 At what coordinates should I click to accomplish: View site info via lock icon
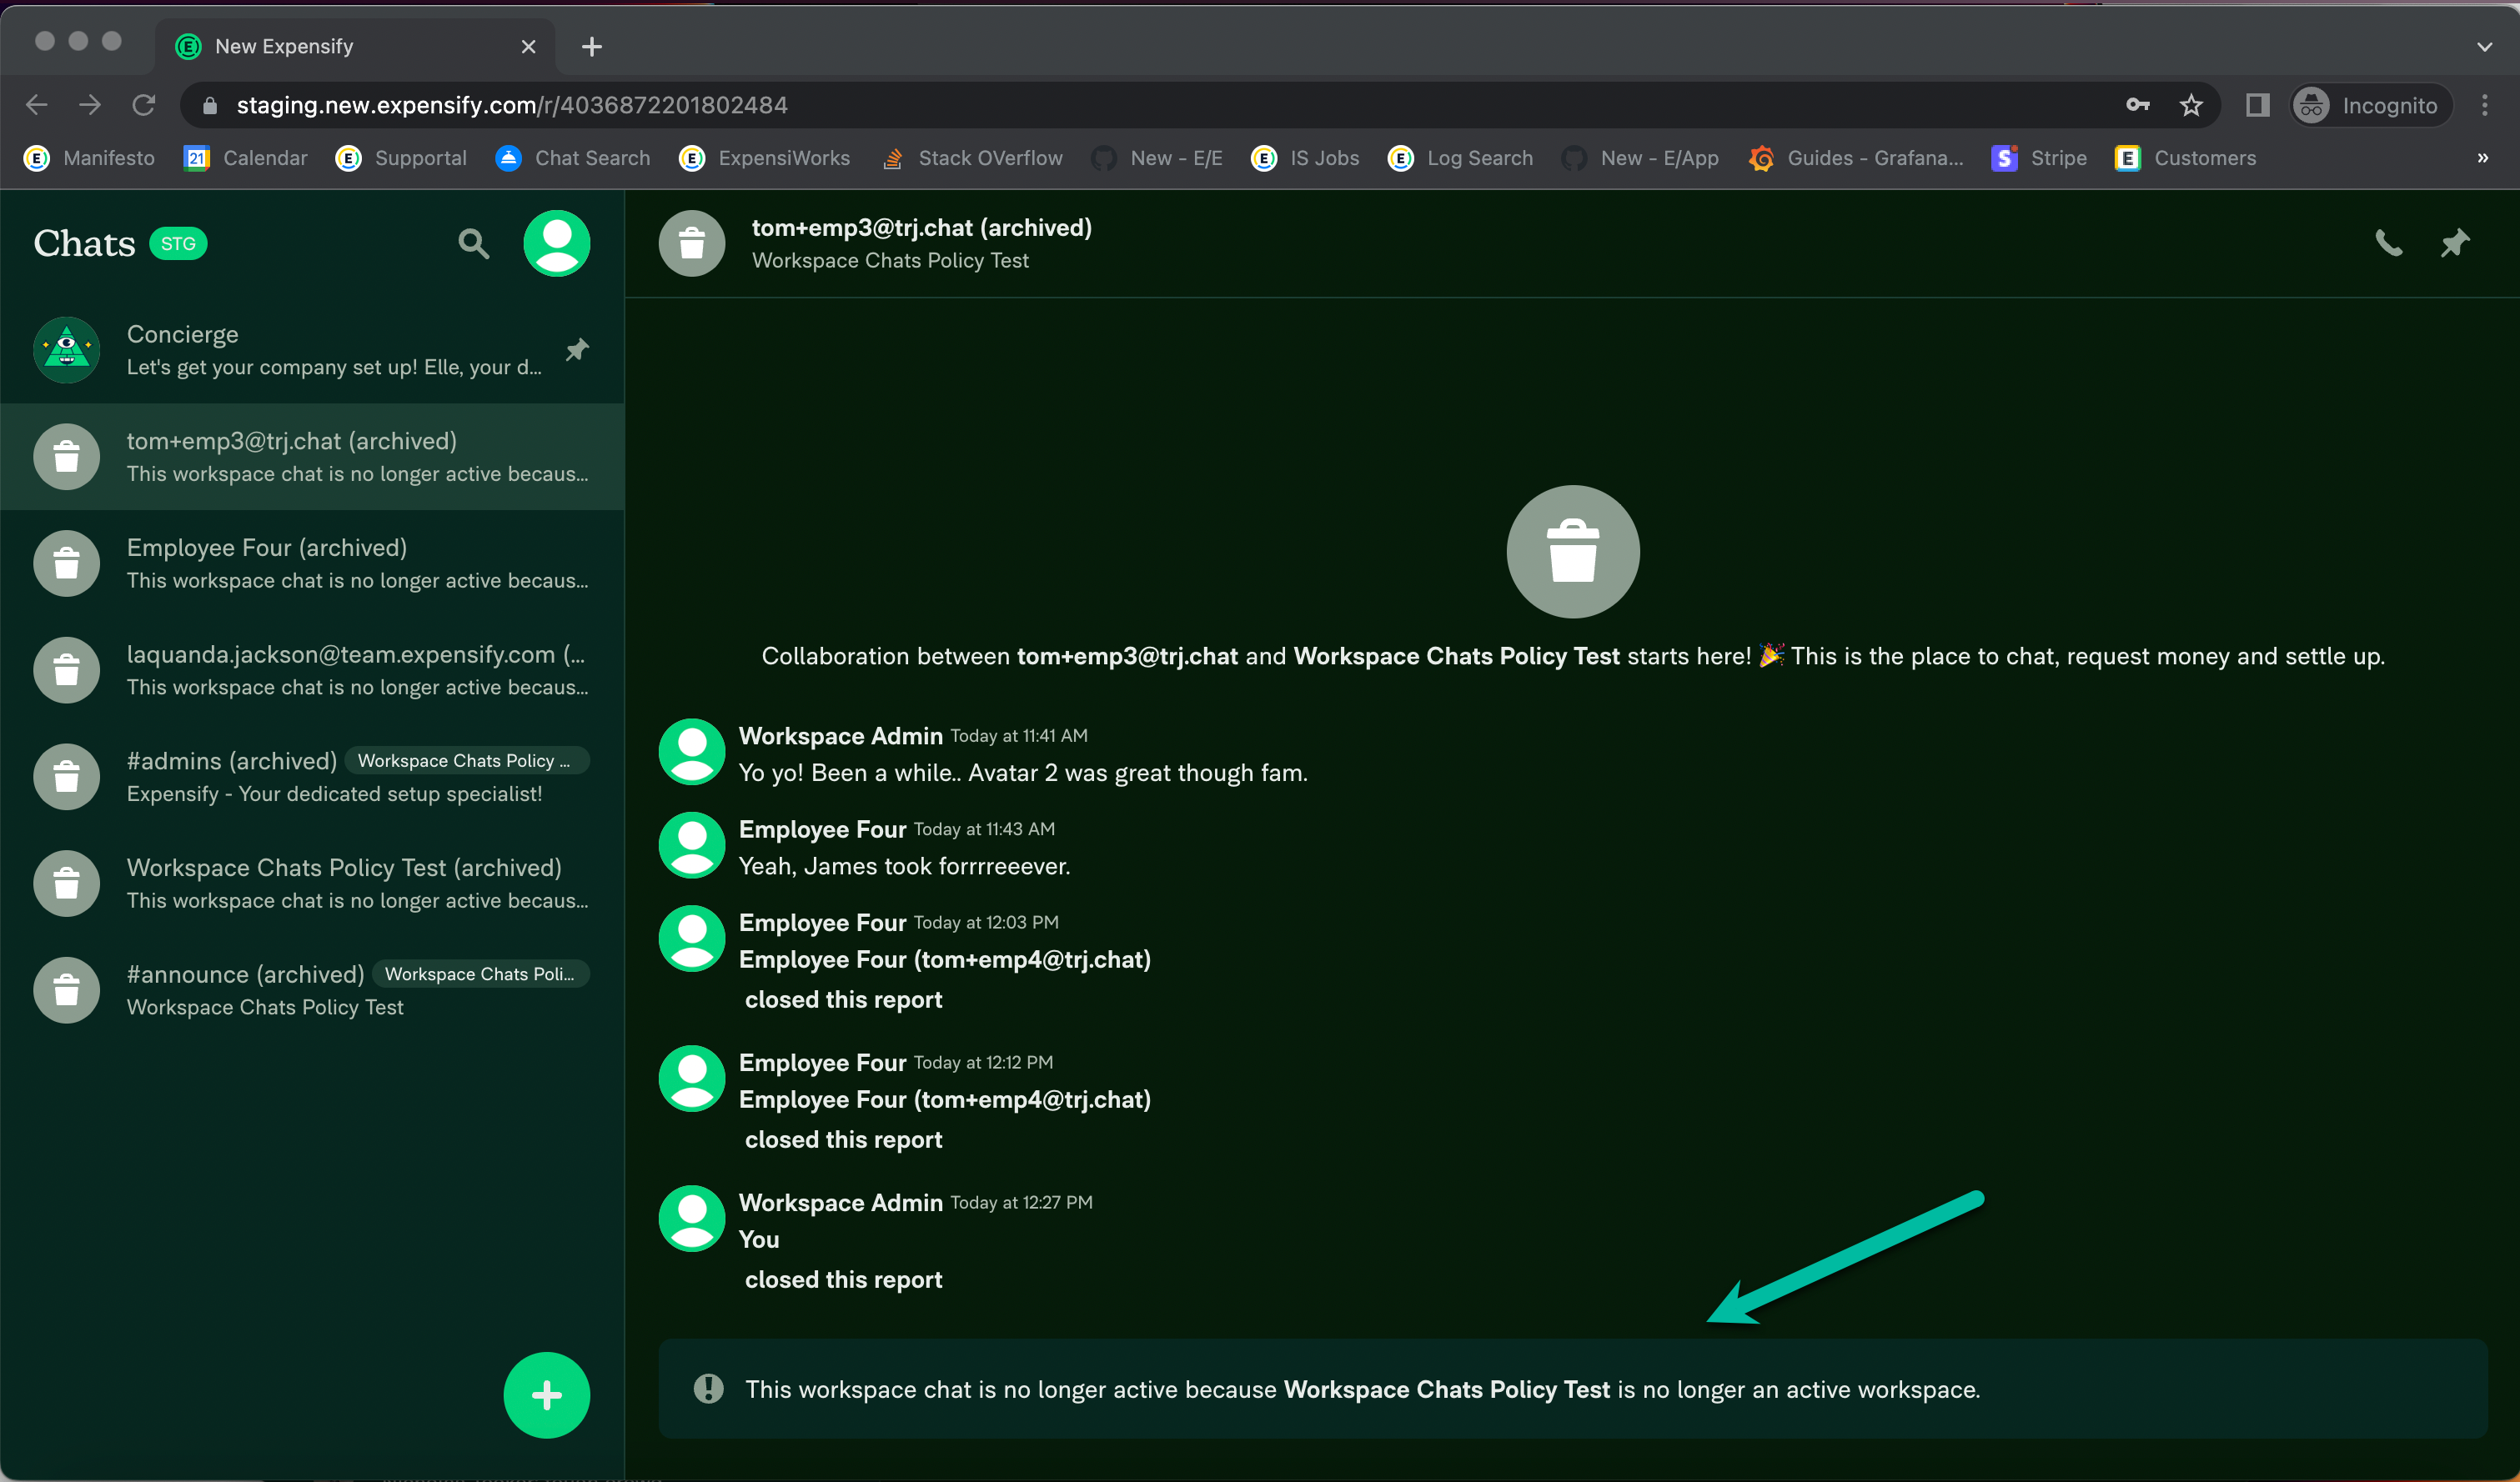pos(209,105)
